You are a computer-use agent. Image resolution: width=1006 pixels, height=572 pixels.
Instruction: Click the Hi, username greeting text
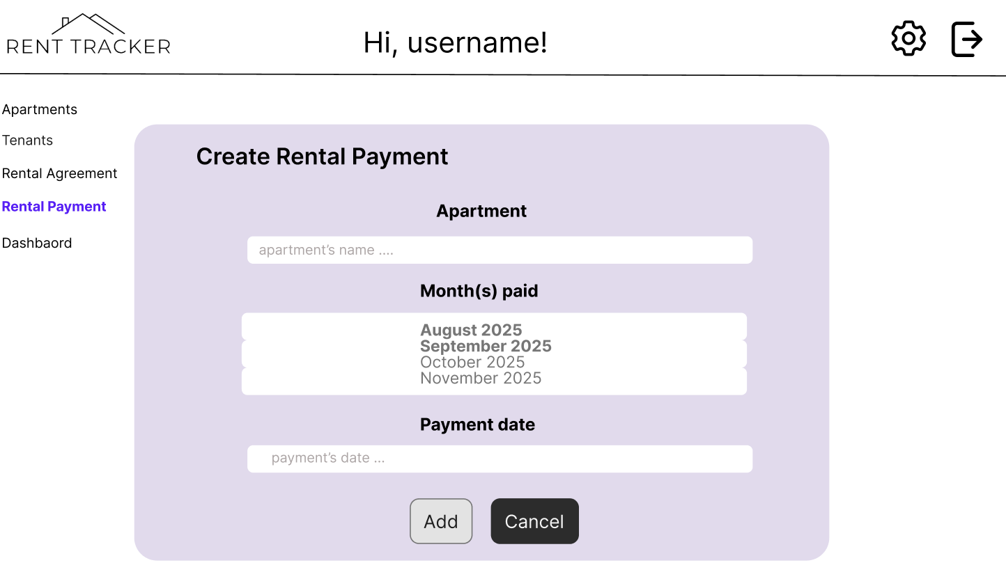[x=455, y=42]
